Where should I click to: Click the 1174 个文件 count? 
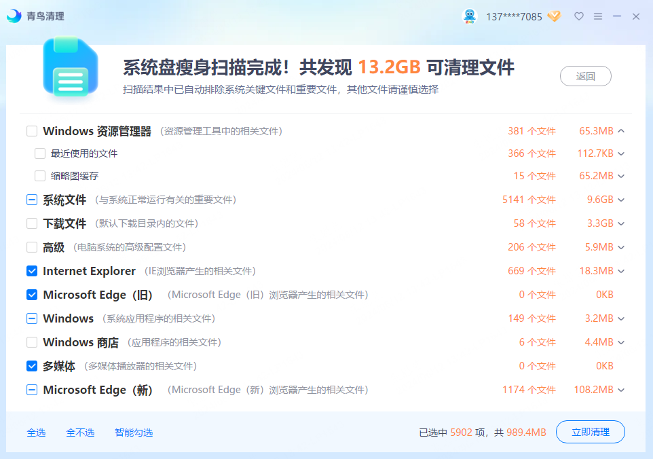click(529, 390)
